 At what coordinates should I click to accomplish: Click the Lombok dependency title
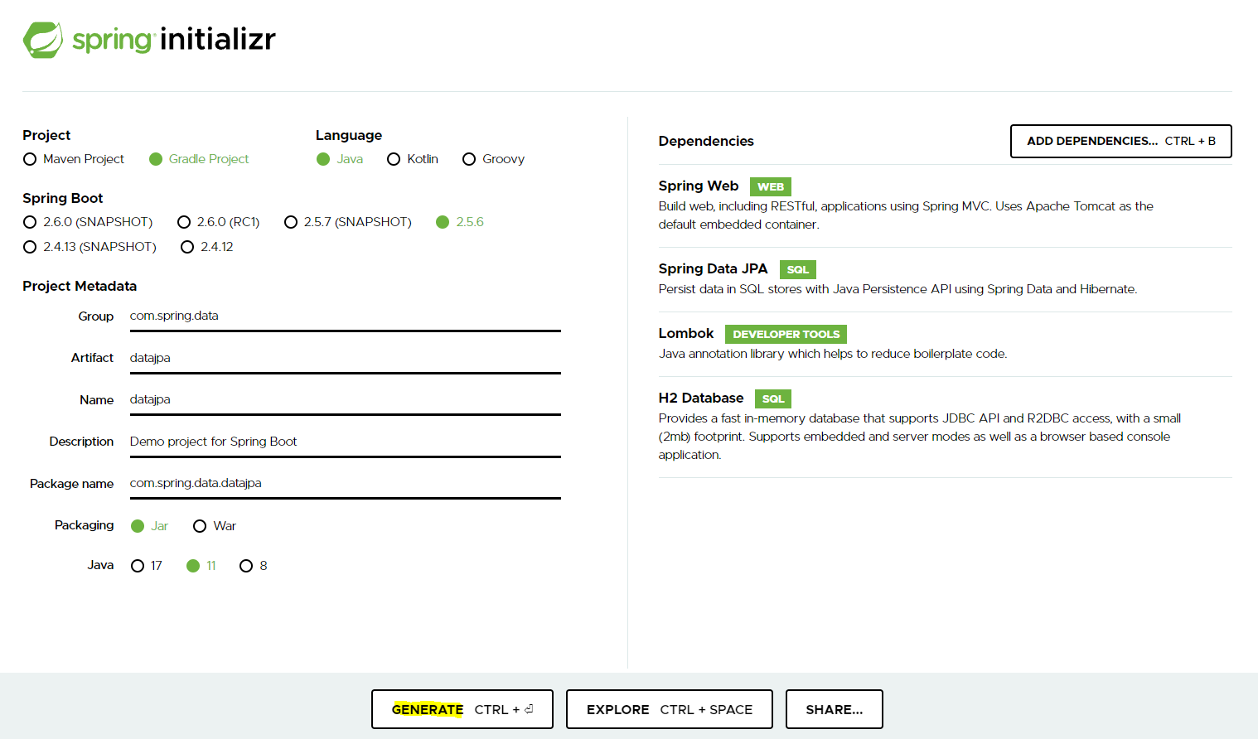tap(686, 334)
